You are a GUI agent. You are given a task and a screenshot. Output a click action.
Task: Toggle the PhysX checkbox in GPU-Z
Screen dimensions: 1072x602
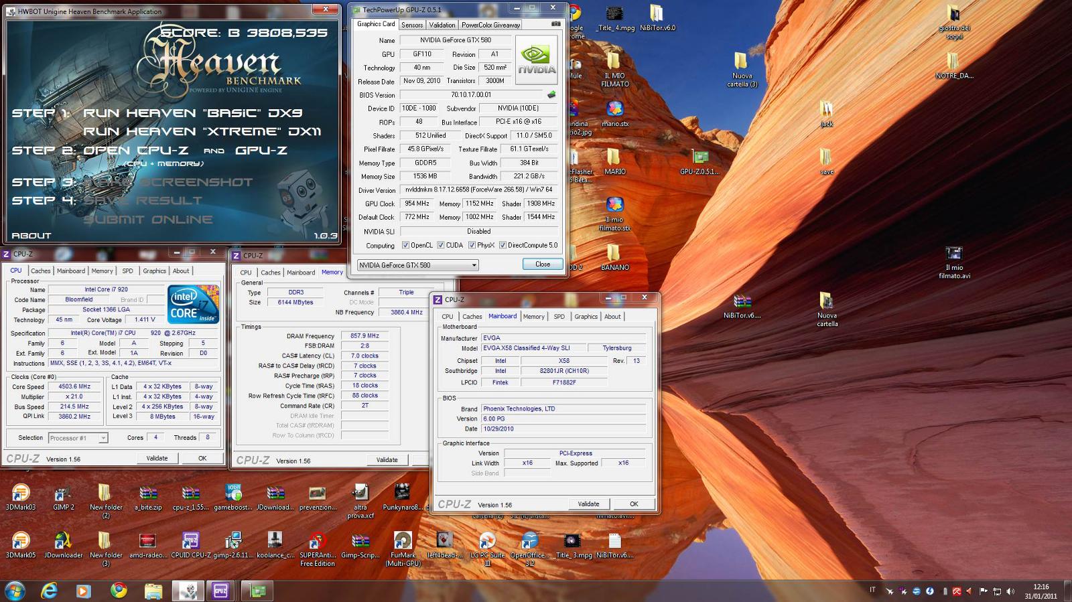tap(472, 245)
